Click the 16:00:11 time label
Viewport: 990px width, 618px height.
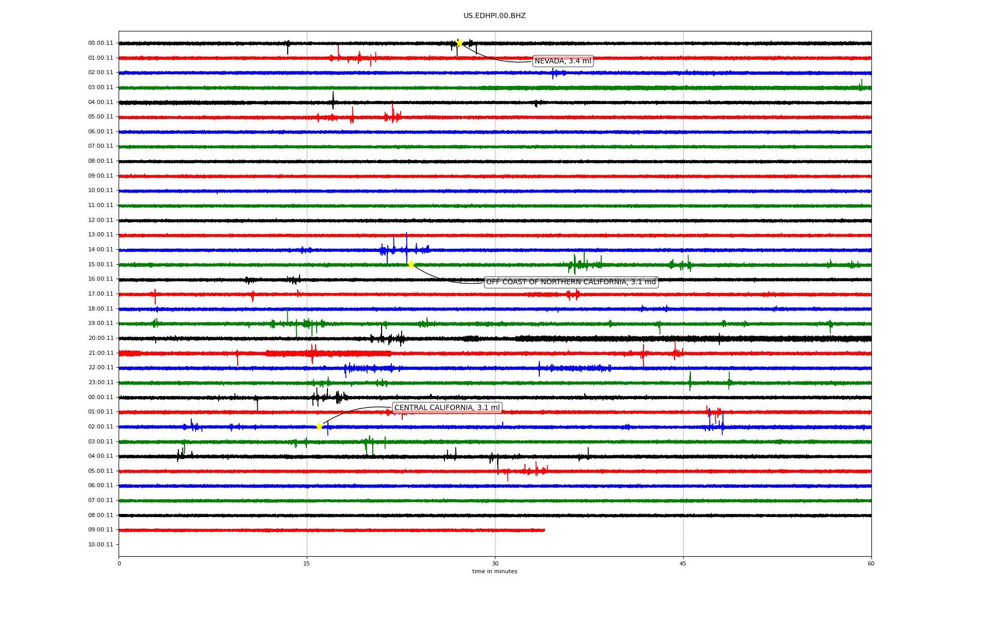pos(101,279)
